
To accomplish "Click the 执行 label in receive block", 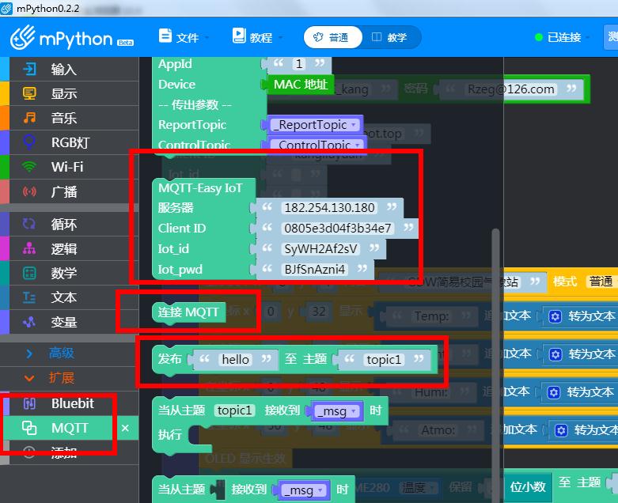I will (169, 434).
